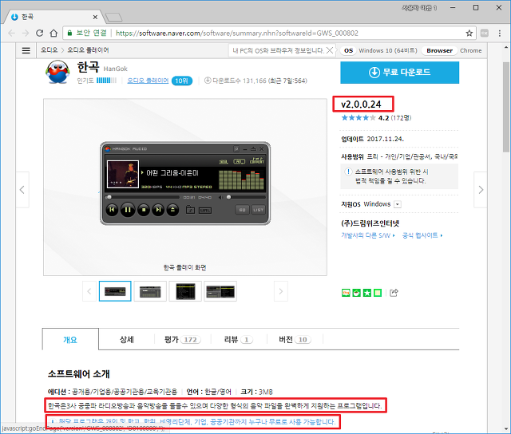Switch to the 상세 tab
The height and width of the screenshot is (434, 511).
tap(127, 340)
